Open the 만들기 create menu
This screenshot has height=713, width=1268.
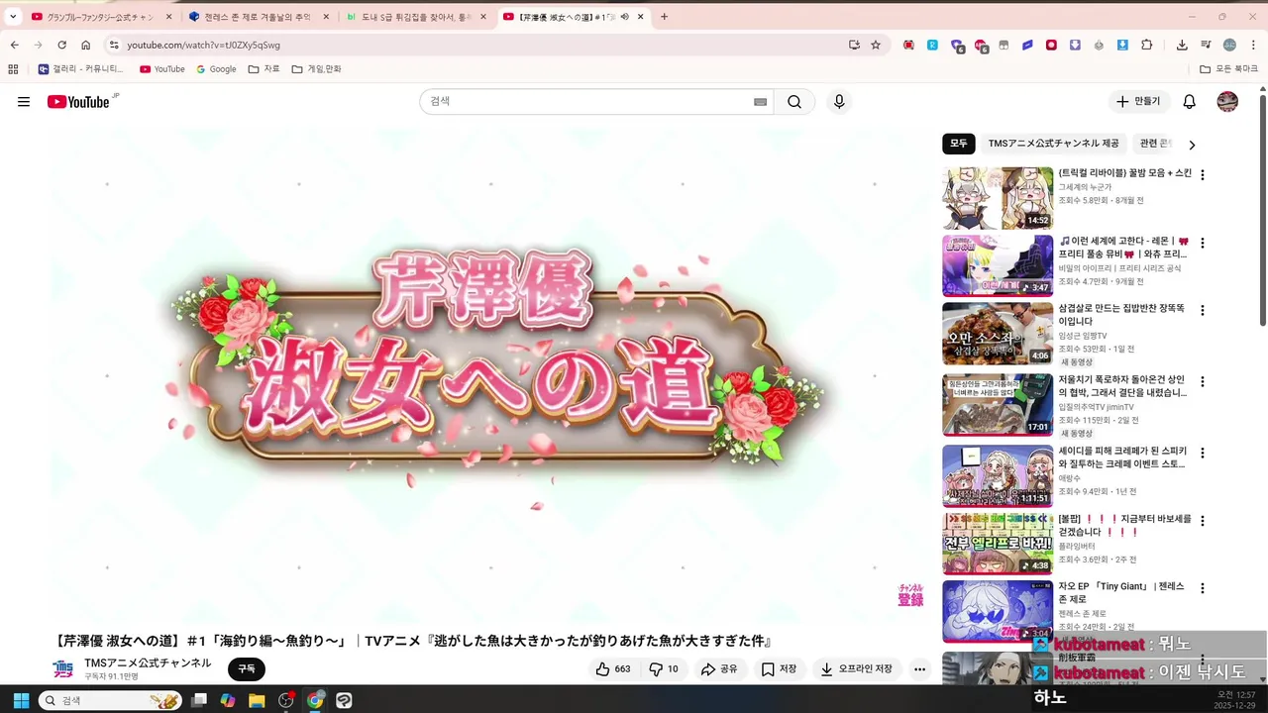tap(1138, 102)
